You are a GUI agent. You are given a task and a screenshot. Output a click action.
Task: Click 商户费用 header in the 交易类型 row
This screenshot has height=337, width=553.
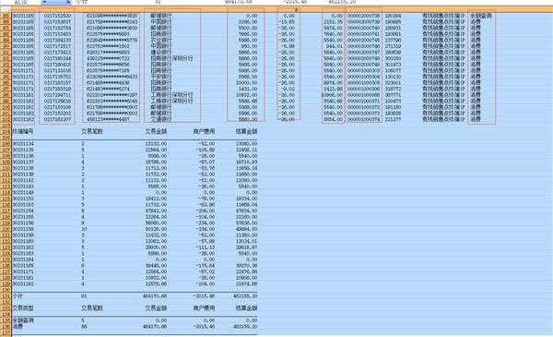pyautogui.click(x=204, y=308)
